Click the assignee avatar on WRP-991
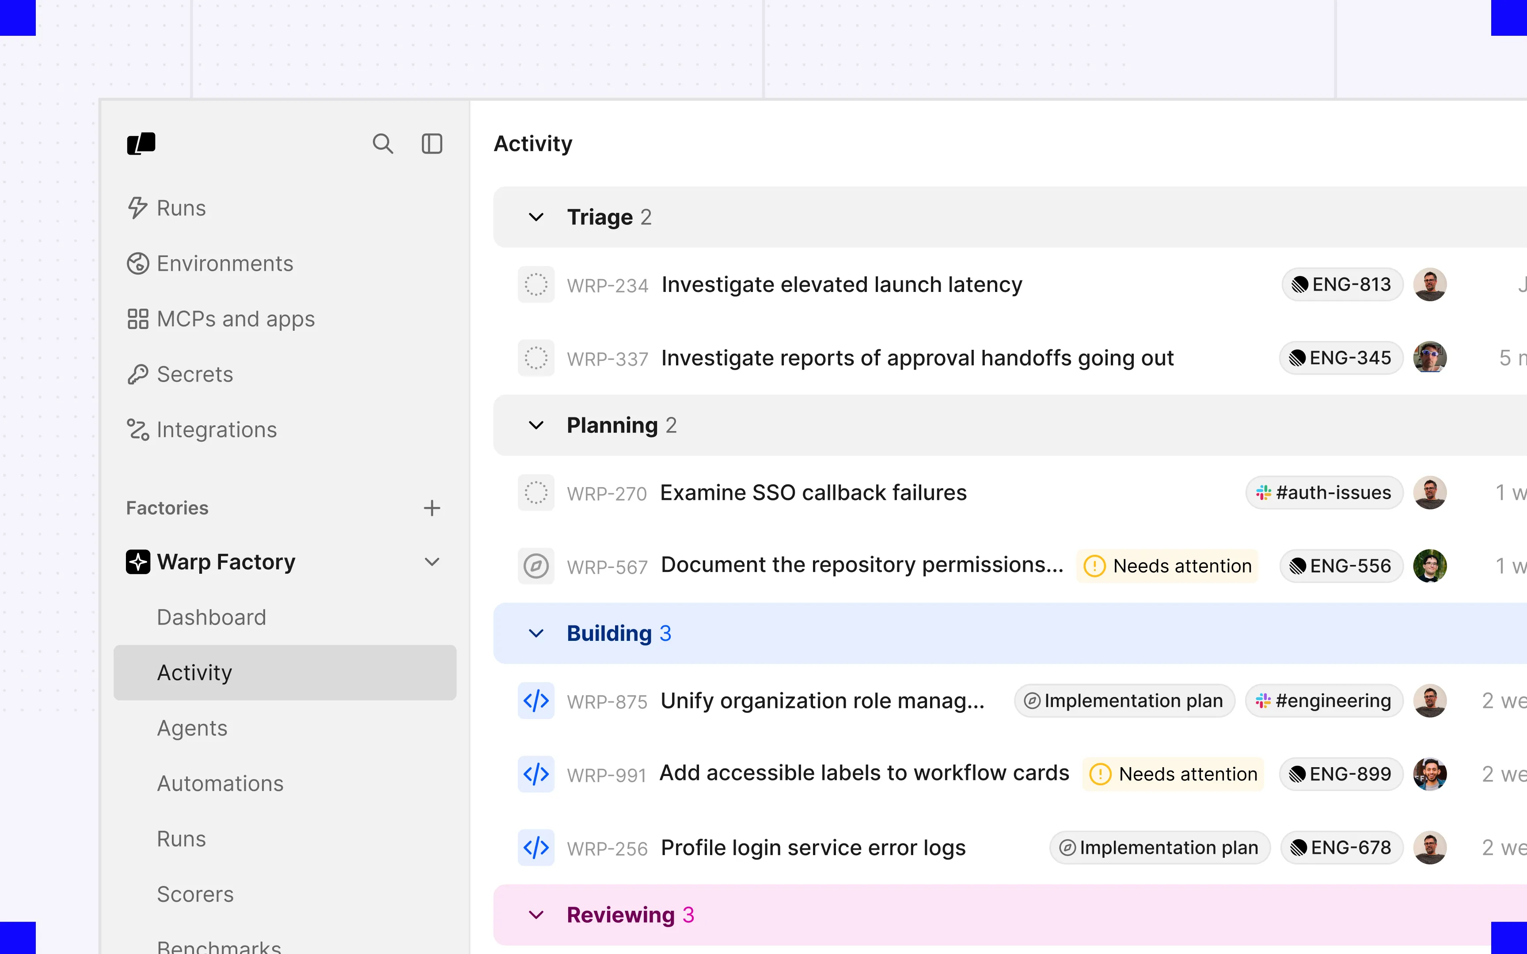Image resolution: width=1527 pixels, height=954 pixels. tap(1430, 774)
